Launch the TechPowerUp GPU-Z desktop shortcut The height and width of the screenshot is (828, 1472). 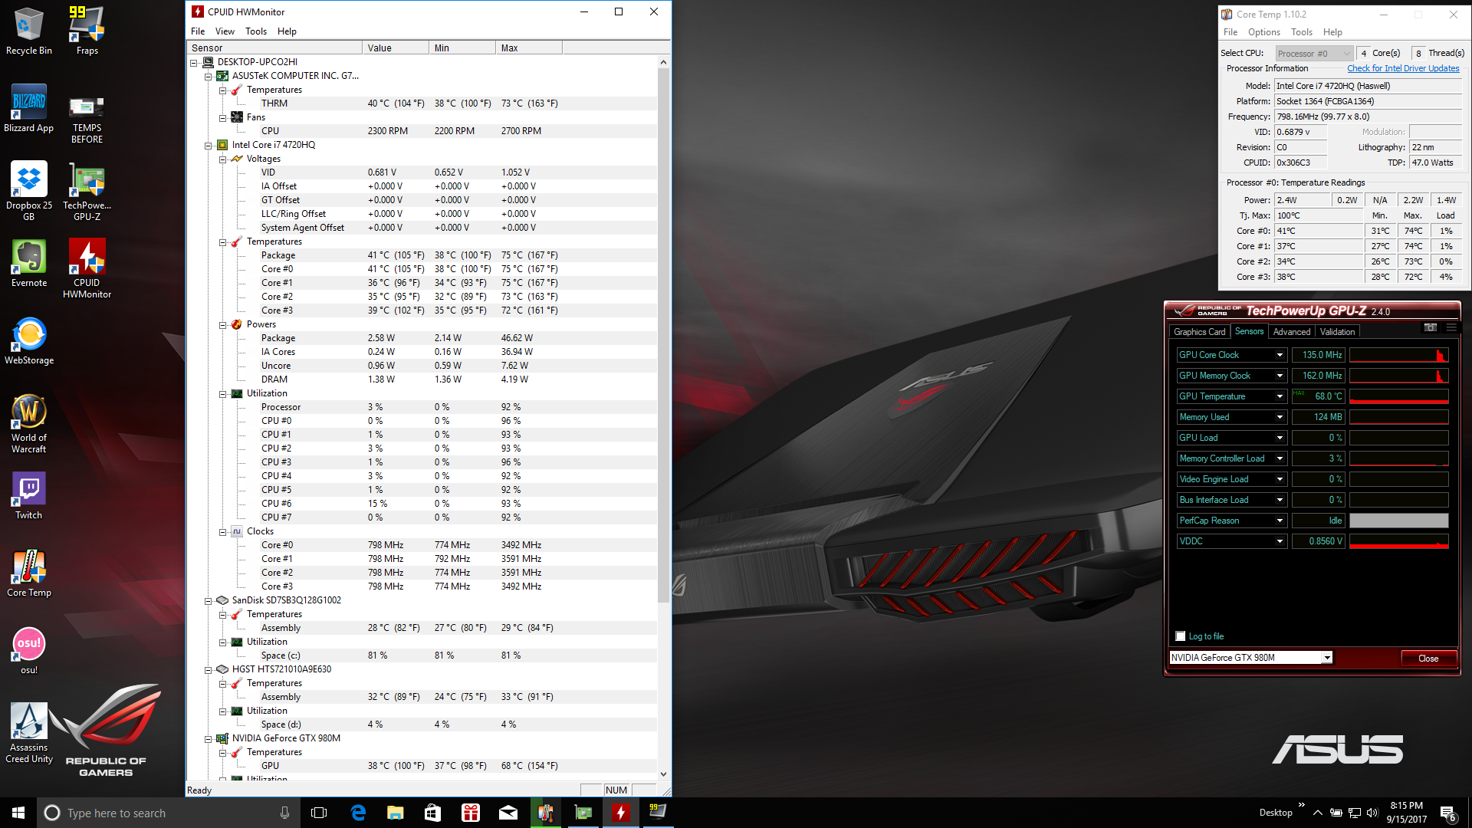[87, 191]
